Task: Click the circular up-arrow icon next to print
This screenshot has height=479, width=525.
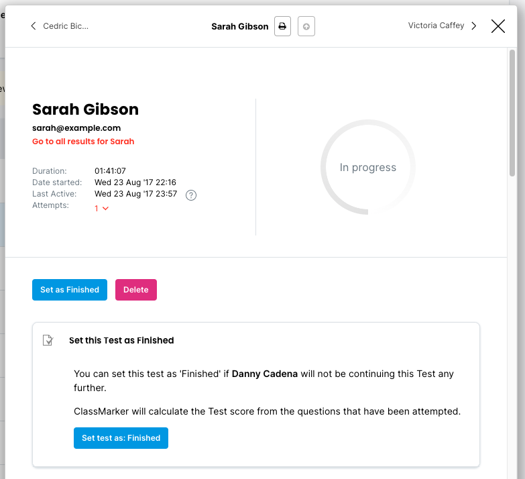Action: tap(306, 27)
